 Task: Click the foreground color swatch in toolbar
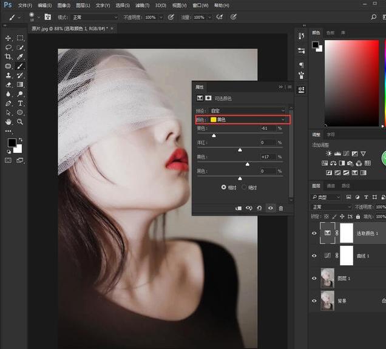[x=12, y=142]
